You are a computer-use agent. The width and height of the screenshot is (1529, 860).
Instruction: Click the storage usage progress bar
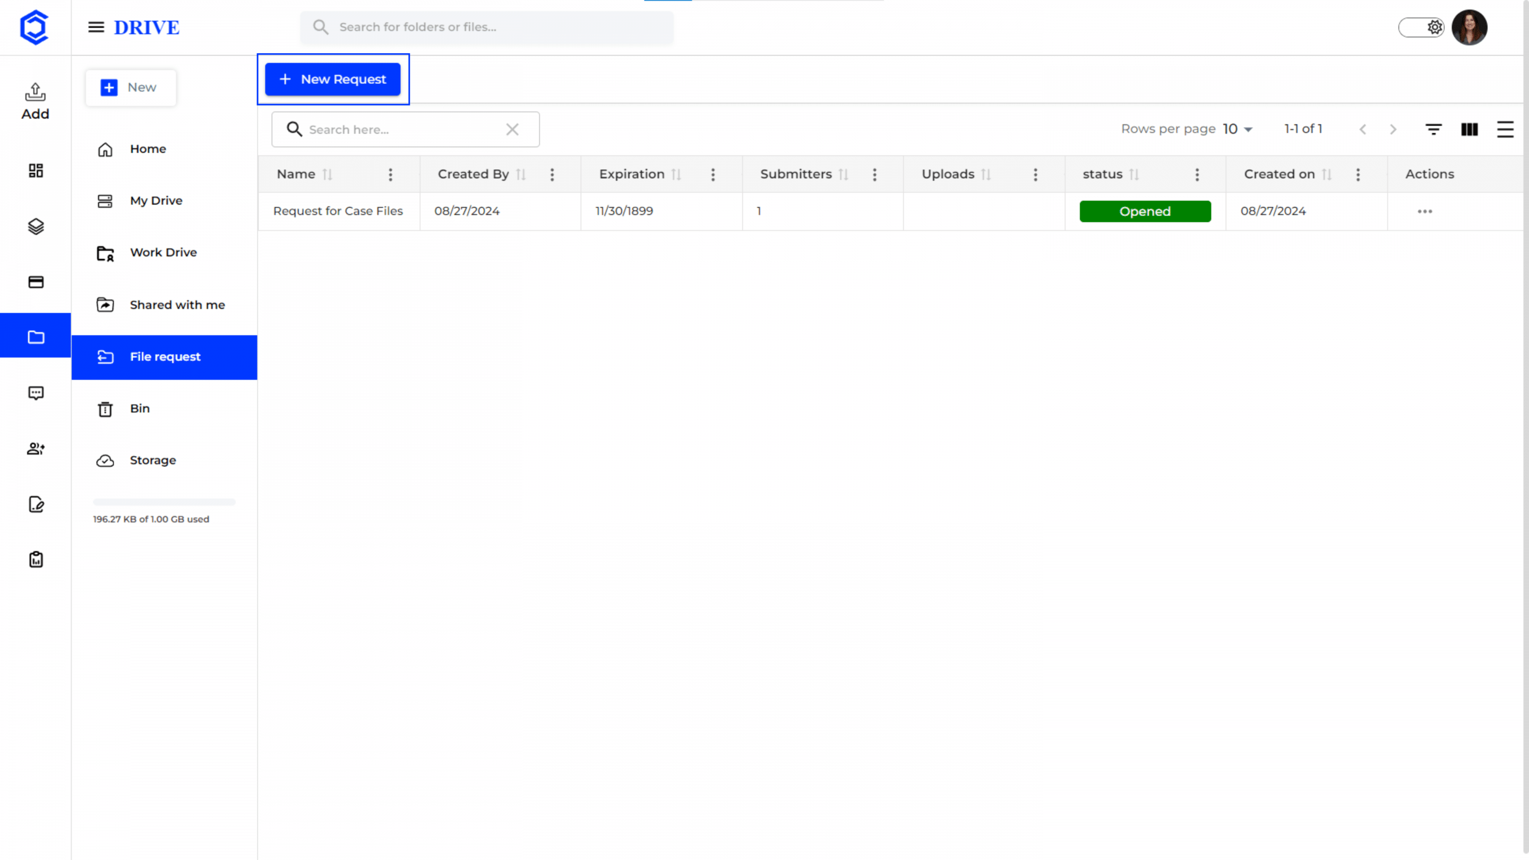(x=164, y=502)
